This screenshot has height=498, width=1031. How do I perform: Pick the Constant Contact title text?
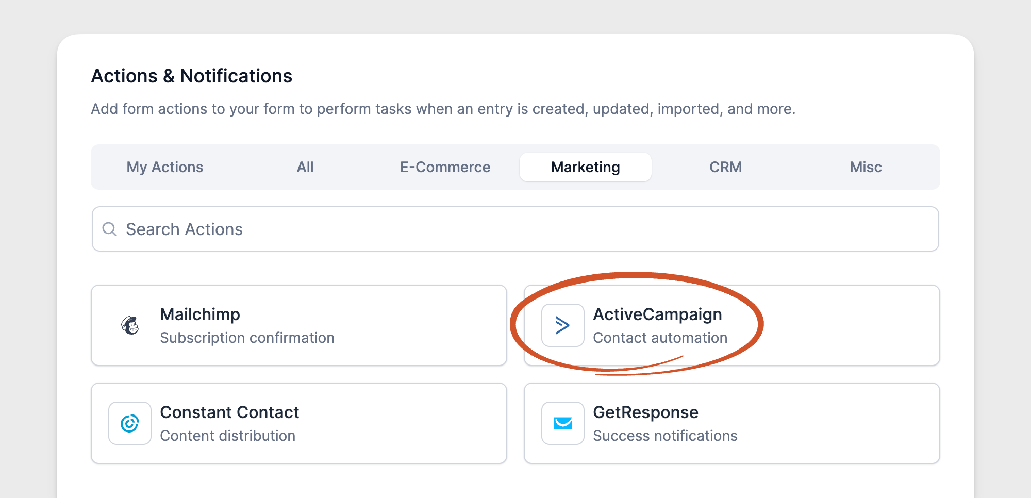point(229,412)
